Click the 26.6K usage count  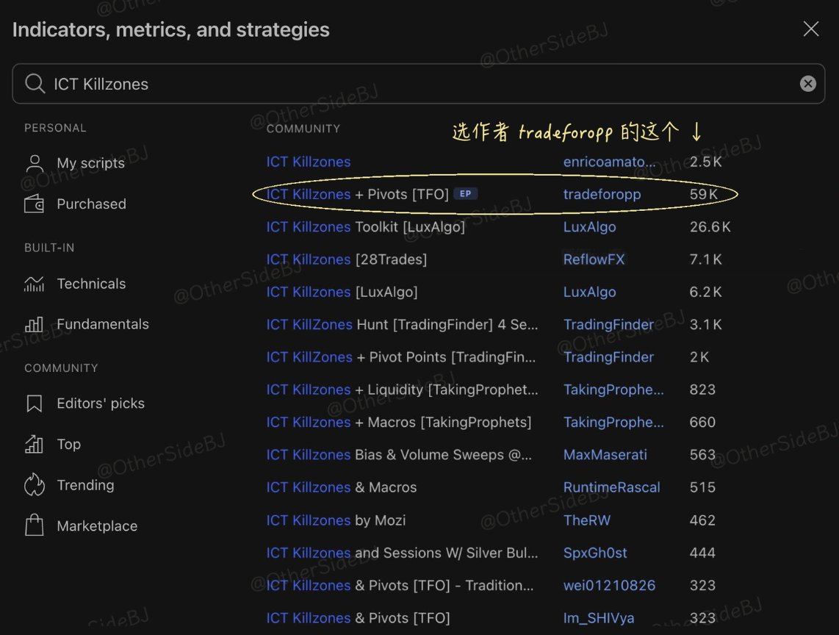[x=710, y=227]
